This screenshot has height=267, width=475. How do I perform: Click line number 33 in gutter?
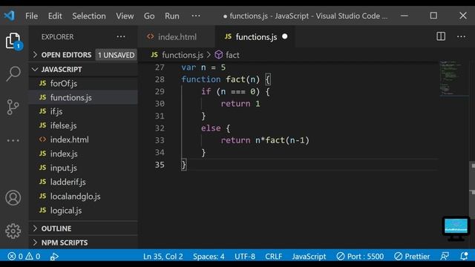click(x=160, y=140)
